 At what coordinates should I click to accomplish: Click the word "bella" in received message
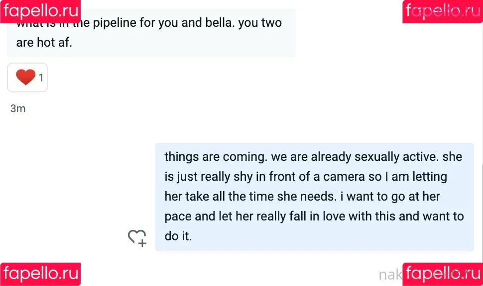coord(220,23)
